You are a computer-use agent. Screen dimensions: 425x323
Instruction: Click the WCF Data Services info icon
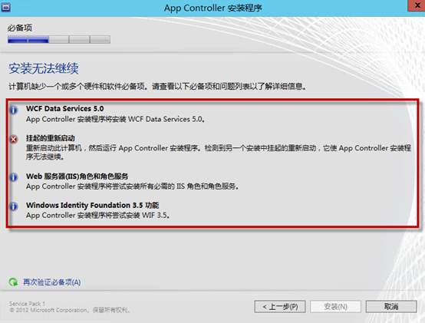[x=13, y=110]
